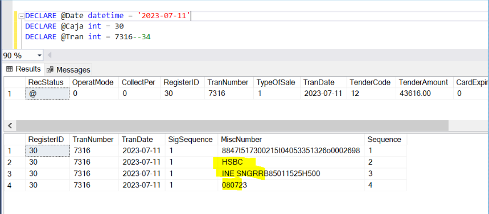Select the Sequence cell with value 3
This screenshot has width=489, height=214.
click(385, 174)
